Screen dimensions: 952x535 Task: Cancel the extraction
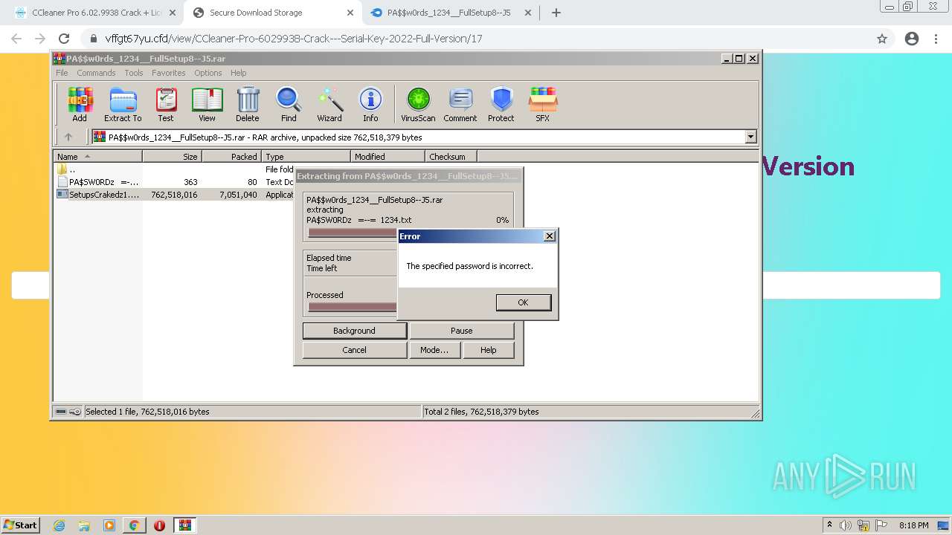tap(354, 350)
